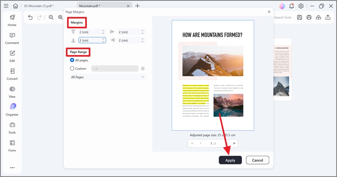The width and height of the screenshot is (337, 177).
Task: Open the Organize tool in sidebar
Action: 12,110
